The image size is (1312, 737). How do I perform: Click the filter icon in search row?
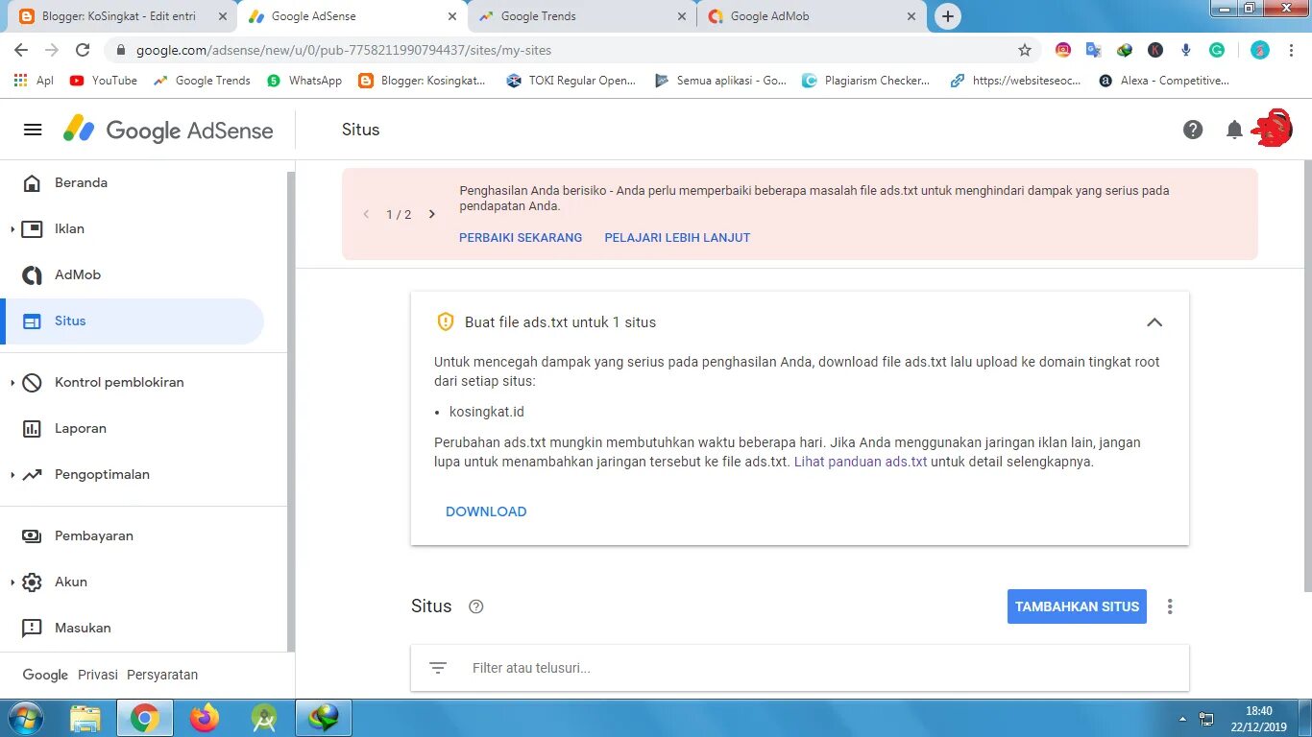point(438,668)
